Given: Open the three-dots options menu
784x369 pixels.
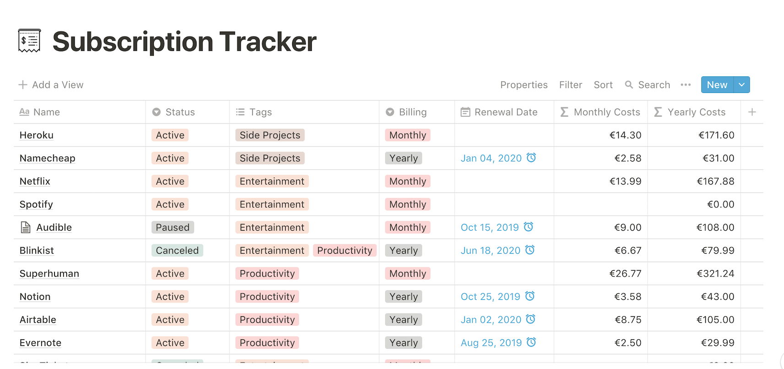Looking at the screenshot, I should click(686, 85).
